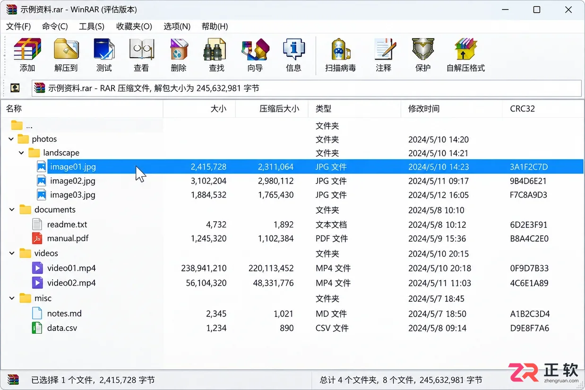
Task: Select the videos folder name
Action: point(46,253)
